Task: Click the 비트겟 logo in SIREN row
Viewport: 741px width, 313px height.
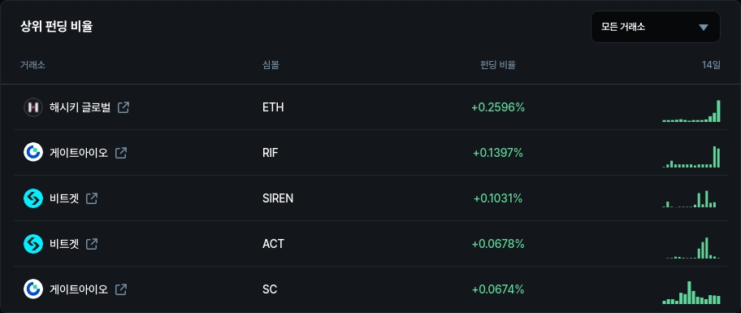Action: (x=33, y=198)
